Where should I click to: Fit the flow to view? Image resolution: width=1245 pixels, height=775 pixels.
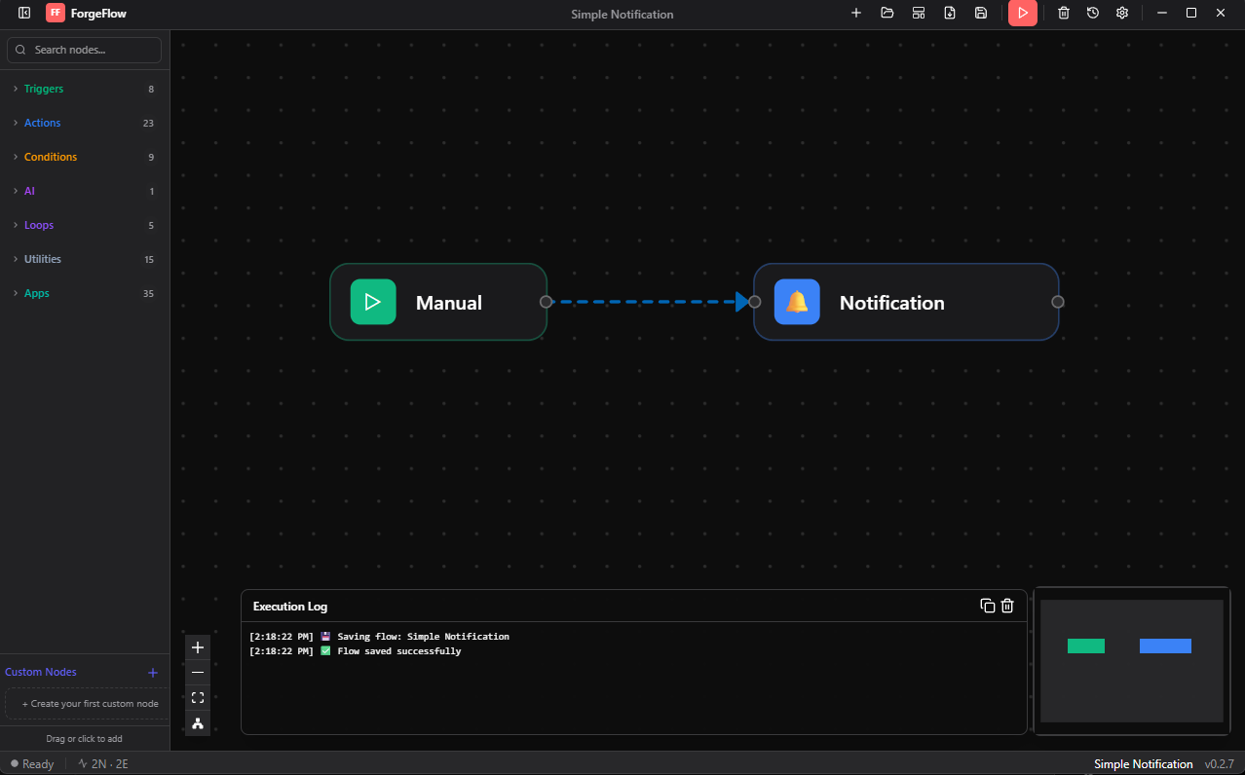(197, 697)
